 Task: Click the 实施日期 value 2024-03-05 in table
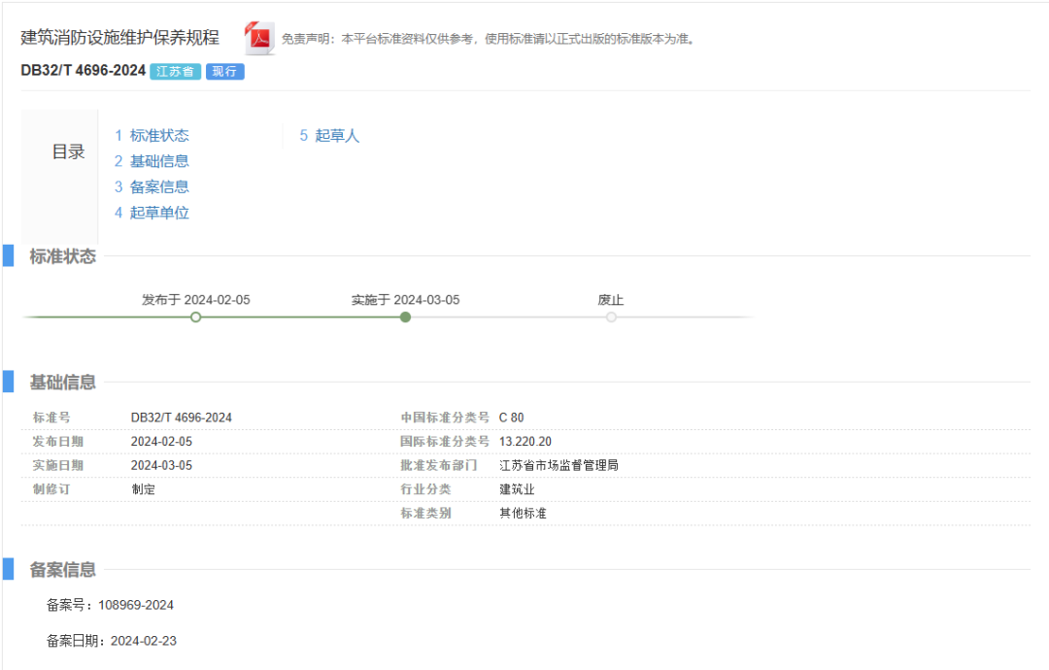click(161, 465)
